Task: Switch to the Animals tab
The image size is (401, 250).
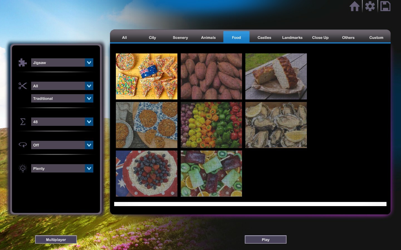Action: pos(208,37)
